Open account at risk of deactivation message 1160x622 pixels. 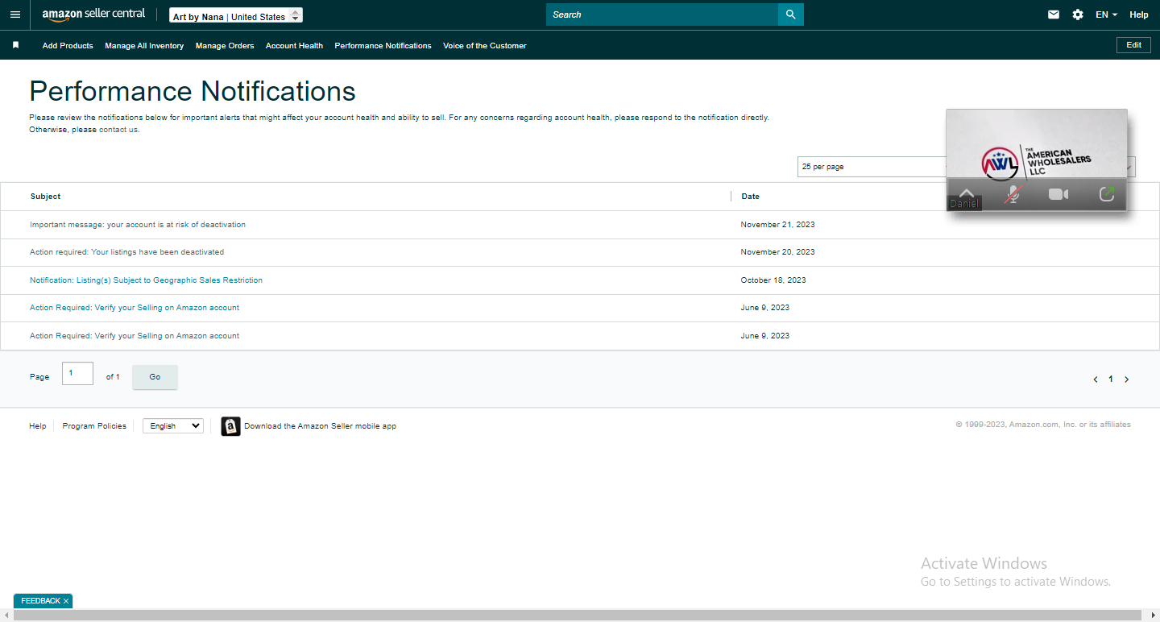click(x=138, y=225)
